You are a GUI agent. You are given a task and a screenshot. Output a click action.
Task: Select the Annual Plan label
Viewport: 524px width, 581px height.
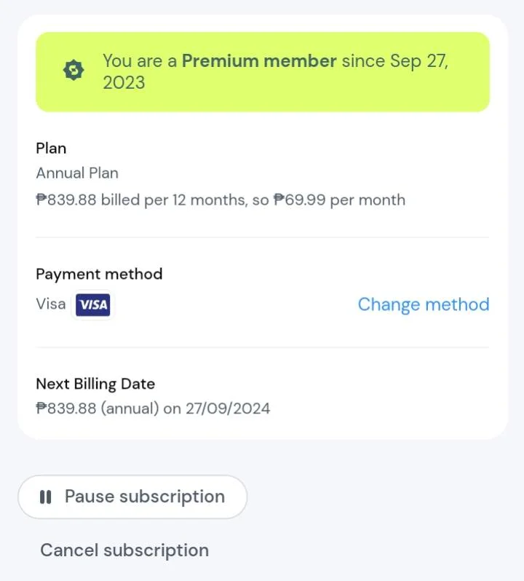pos(77,173)
